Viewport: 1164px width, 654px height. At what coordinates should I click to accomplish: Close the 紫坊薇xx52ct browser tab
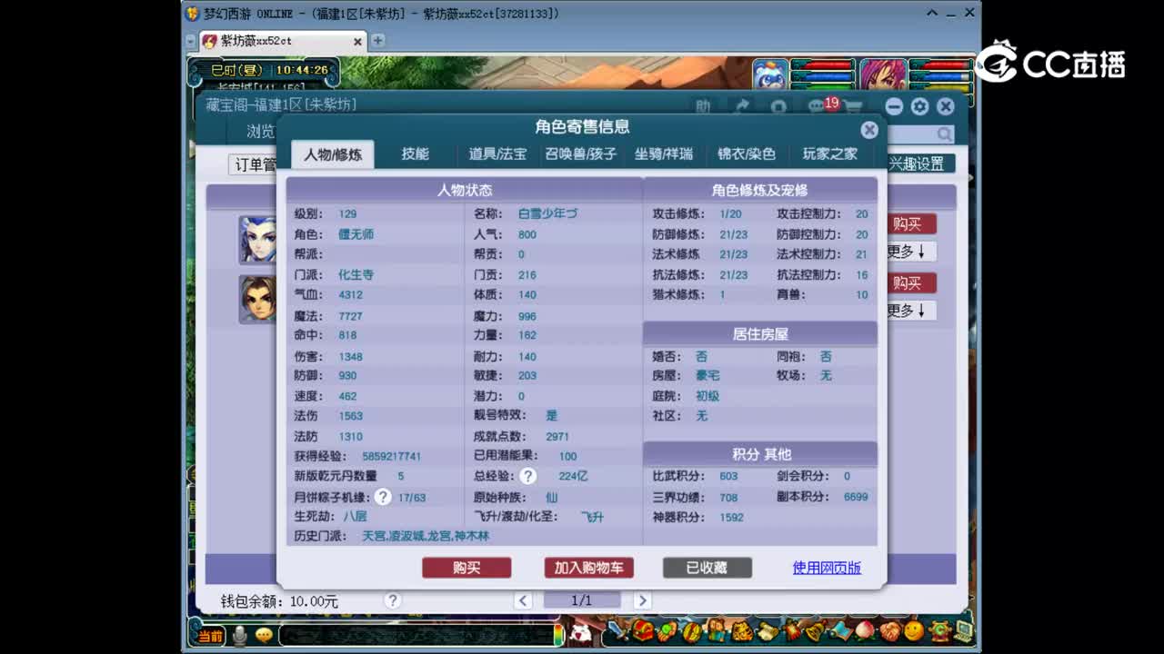click(357, 42)
